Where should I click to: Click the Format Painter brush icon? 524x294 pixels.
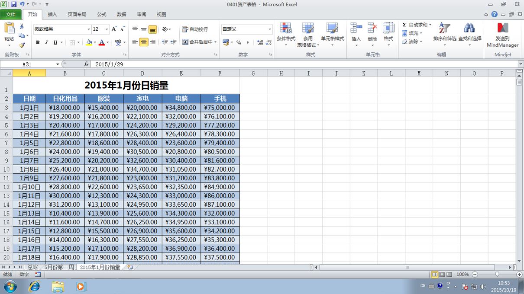point(22,45)
